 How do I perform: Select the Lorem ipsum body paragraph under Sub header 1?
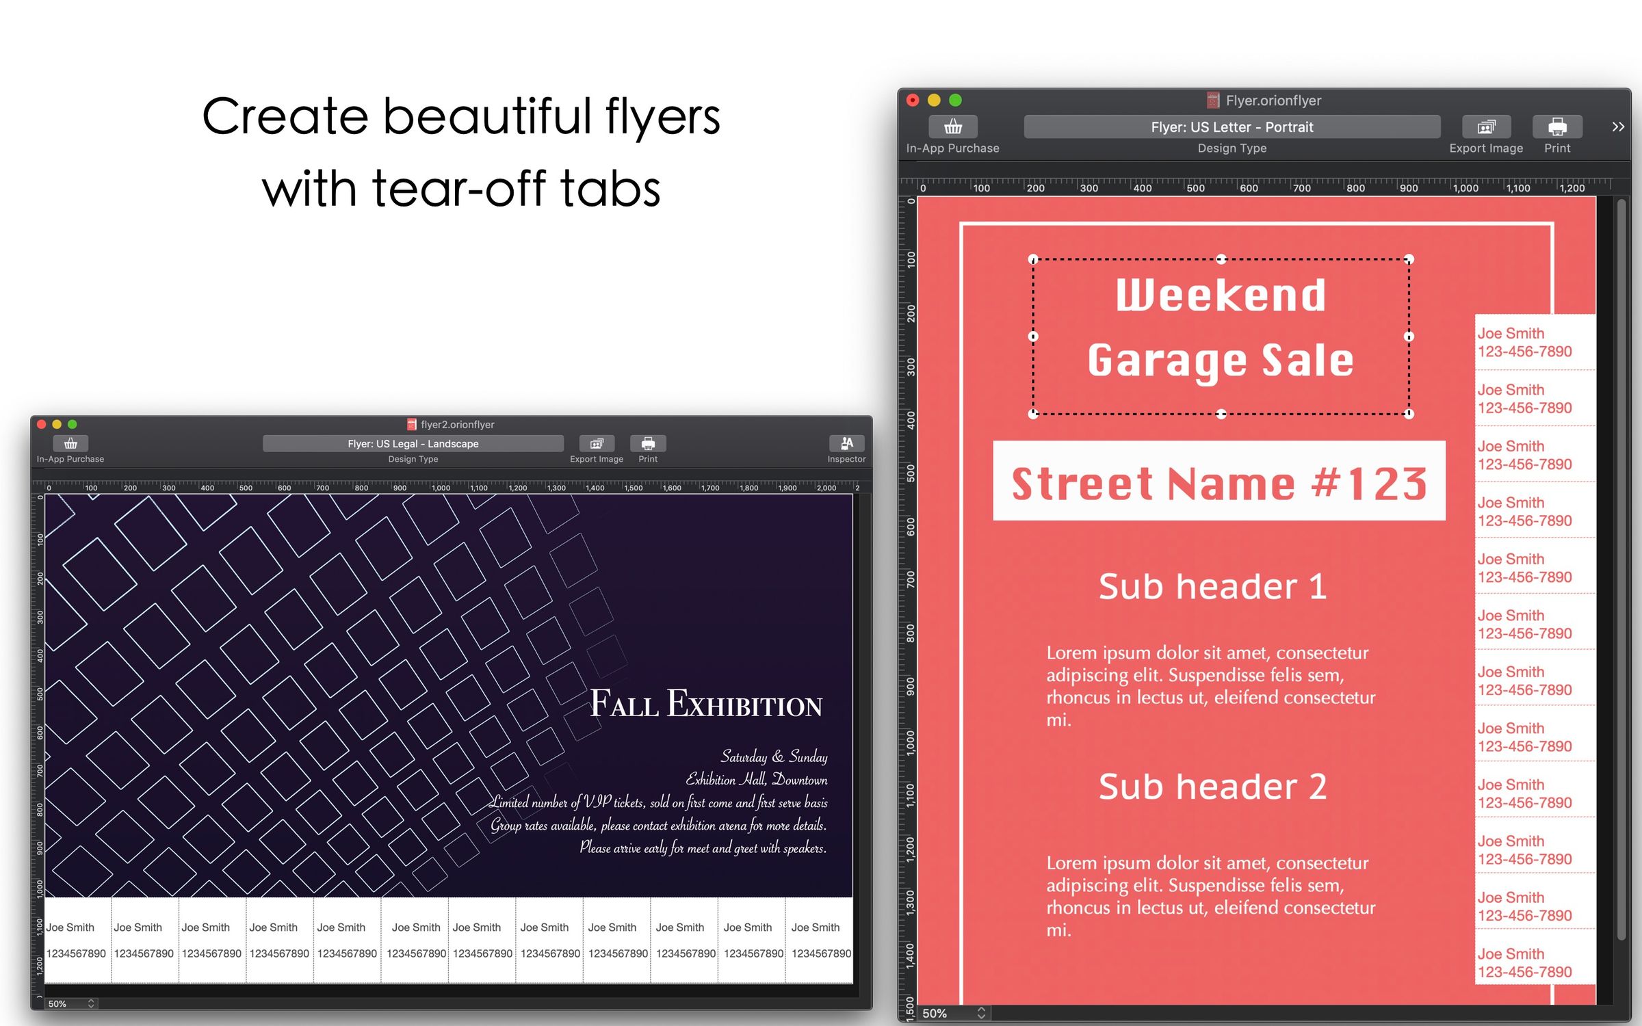[x=1210, y=686]
